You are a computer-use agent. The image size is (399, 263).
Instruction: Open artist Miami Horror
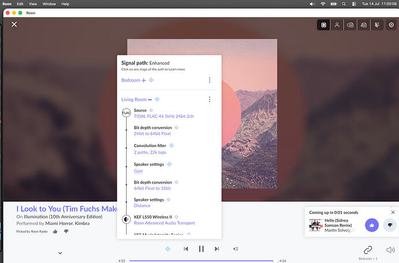click(59, 223)
